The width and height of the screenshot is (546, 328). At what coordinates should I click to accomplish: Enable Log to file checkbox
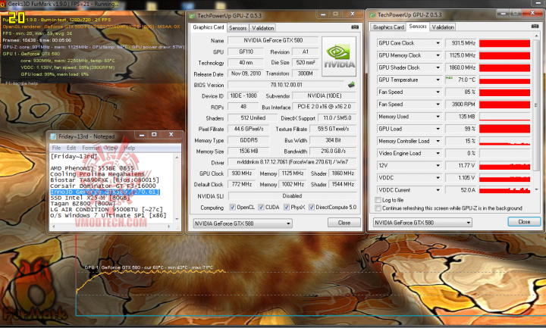click(378, 200)
